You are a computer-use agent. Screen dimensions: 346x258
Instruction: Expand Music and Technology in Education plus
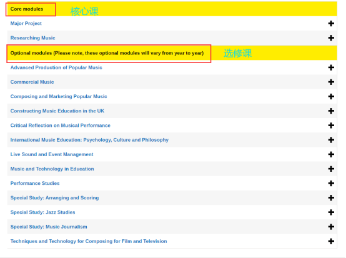[x=331, y=169]
